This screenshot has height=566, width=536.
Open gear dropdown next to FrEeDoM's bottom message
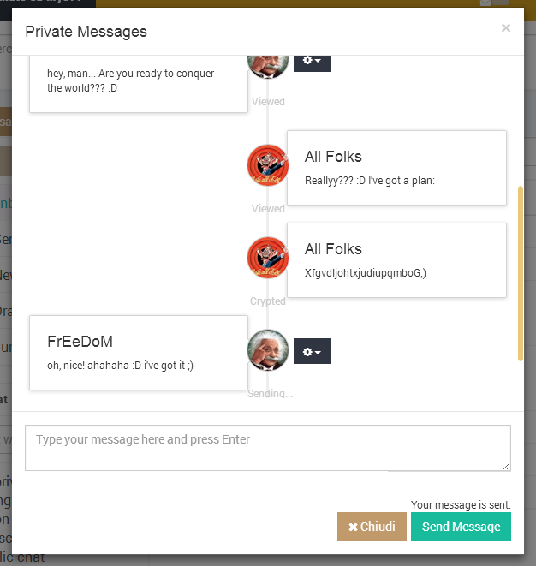point(312,351)
